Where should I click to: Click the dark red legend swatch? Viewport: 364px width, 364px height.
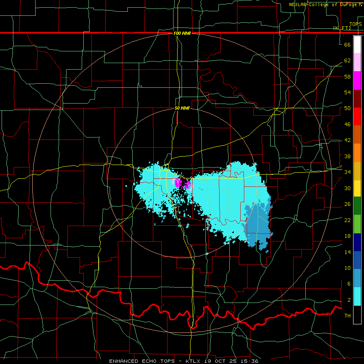(357, 99)
